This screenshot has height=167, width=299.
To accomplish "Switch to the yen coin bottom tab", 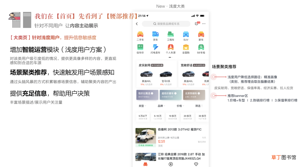I will tap(171, 164).
